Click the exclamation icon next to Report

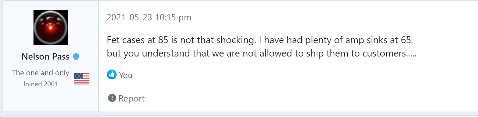(x=112, y=98)
